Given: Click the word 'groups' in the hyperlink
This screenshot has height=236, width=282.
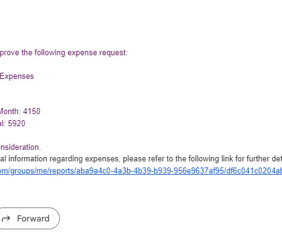Looking at the screenshot, I should (22, 171).
